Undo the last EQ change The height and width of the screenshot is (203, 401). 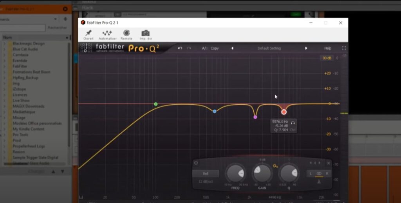(x=180, y=48)
